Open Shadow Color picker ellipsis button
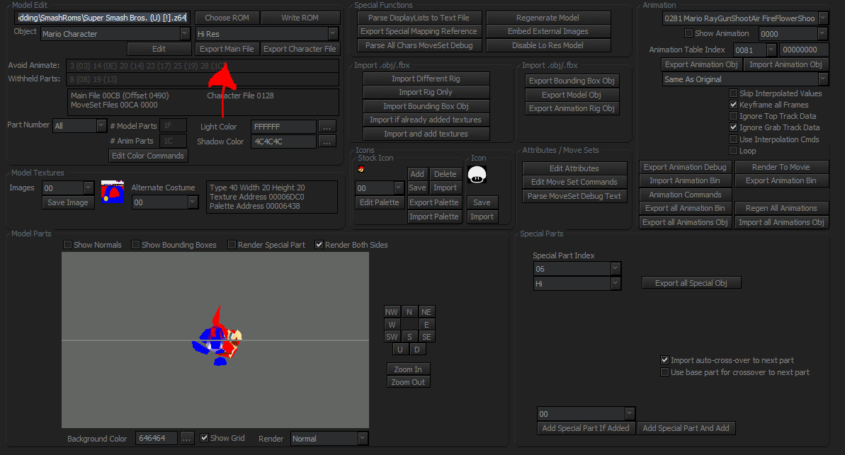Screen dimensions: 845x455 (327, 142)
